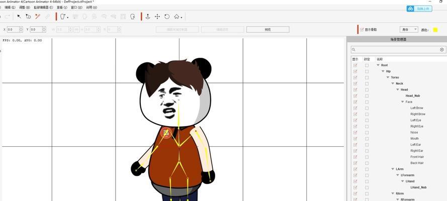Select RArm in the tree
The image size is (447, 201).
[400, 193]
